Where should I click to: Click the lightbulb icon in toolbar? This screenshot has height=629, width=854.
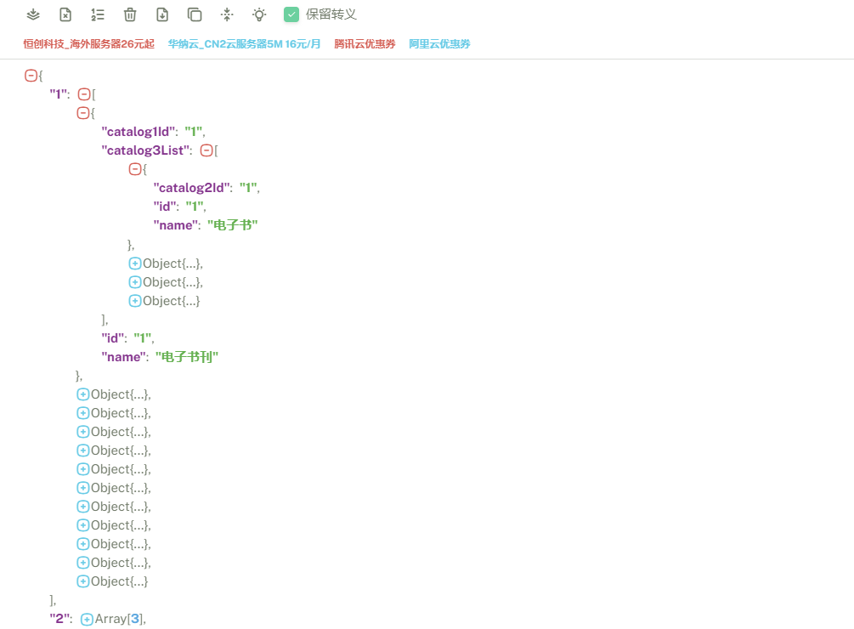(259, 14)
